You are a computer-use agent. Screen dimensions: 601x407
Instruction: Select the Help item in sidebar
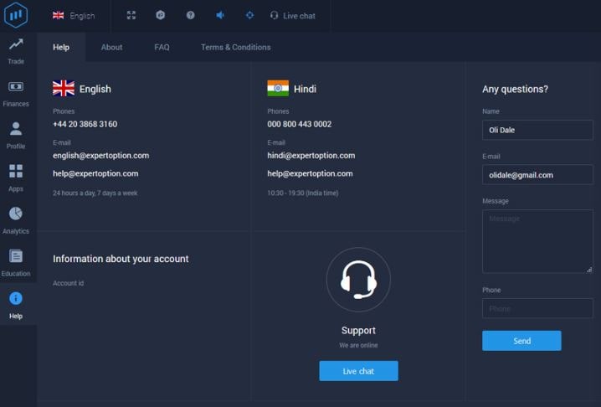click(x=16, y=307)
